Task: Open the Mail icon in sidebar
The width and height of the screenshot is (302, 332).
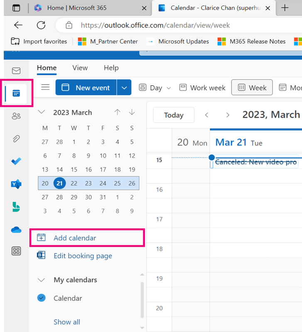Action: pos(16,71)
